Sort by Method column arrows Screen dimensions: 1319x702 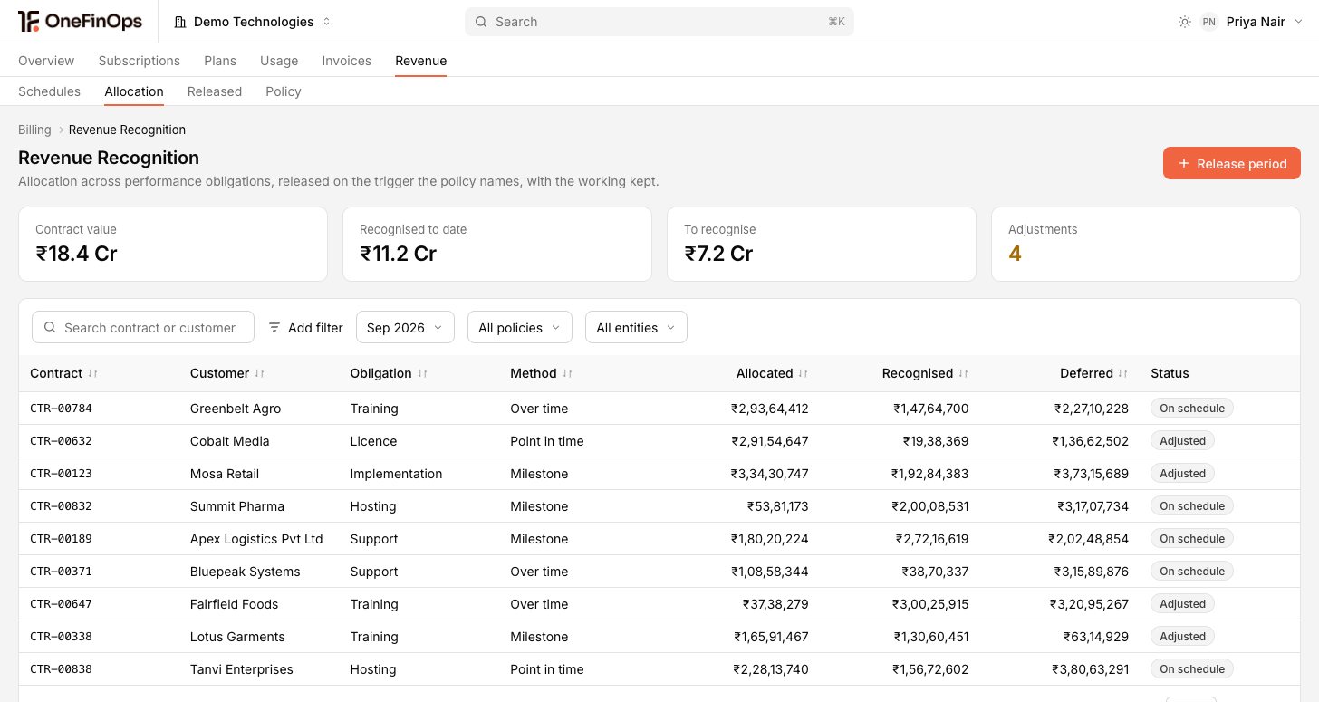[567, 373]
